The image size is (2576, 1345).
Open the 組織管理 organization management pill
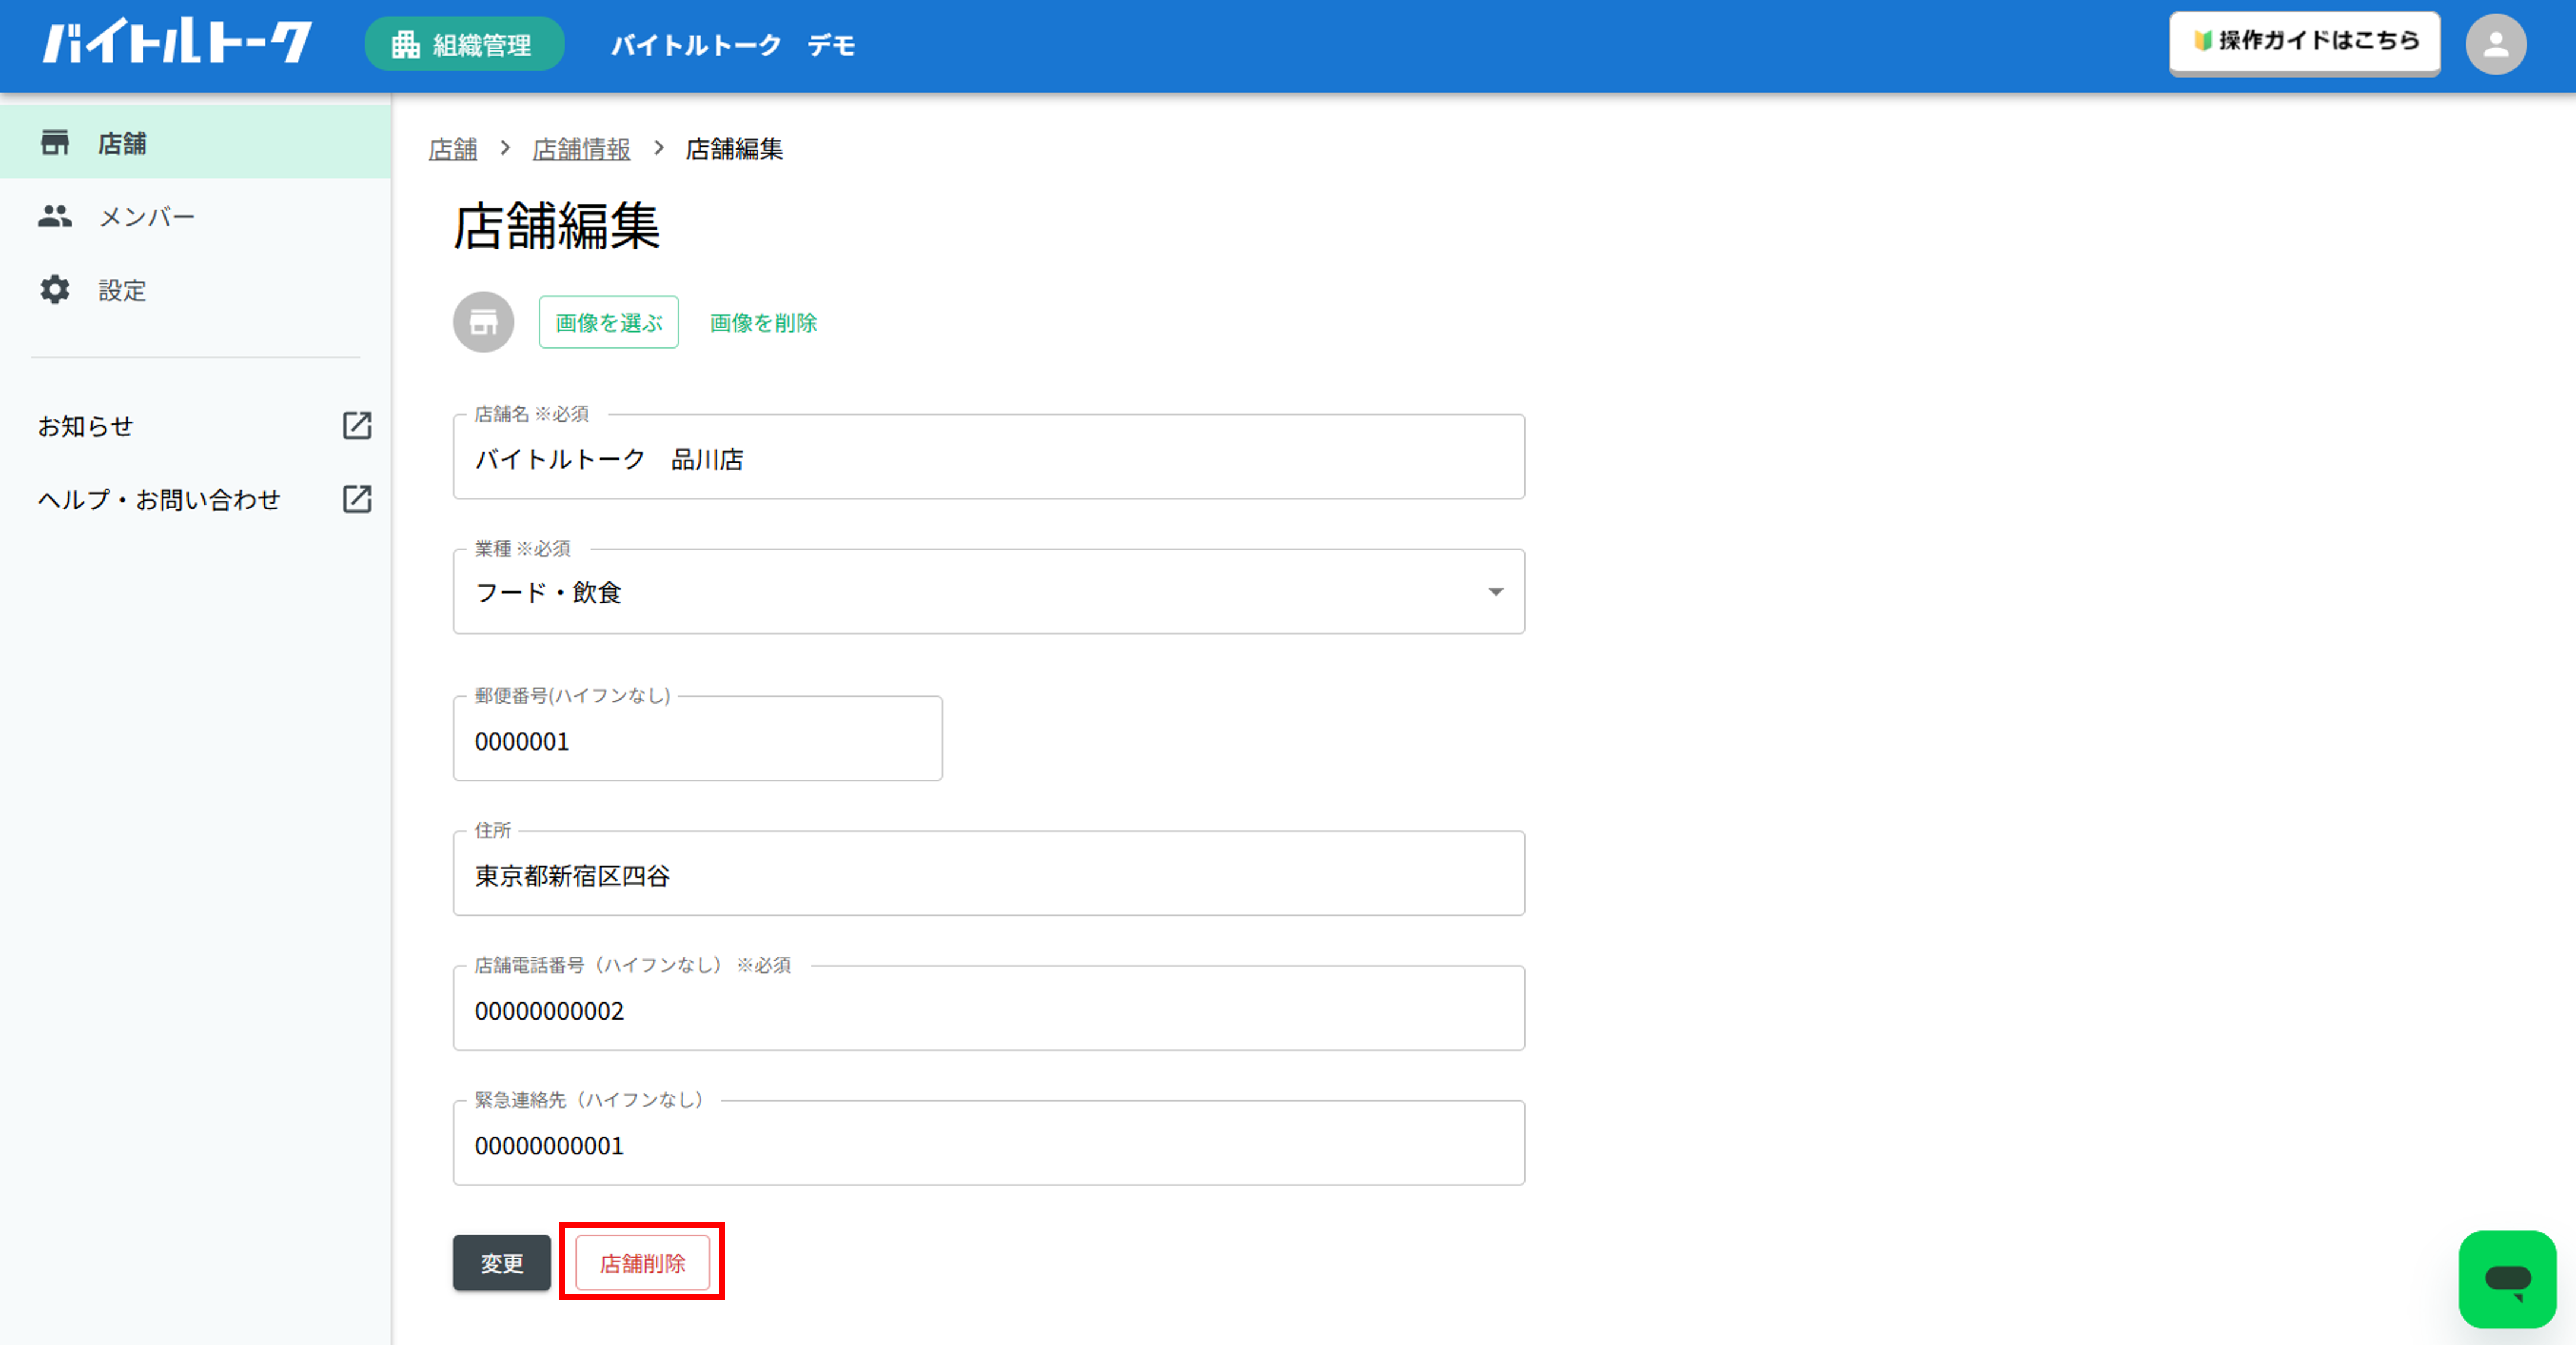[x=464, y=45]
